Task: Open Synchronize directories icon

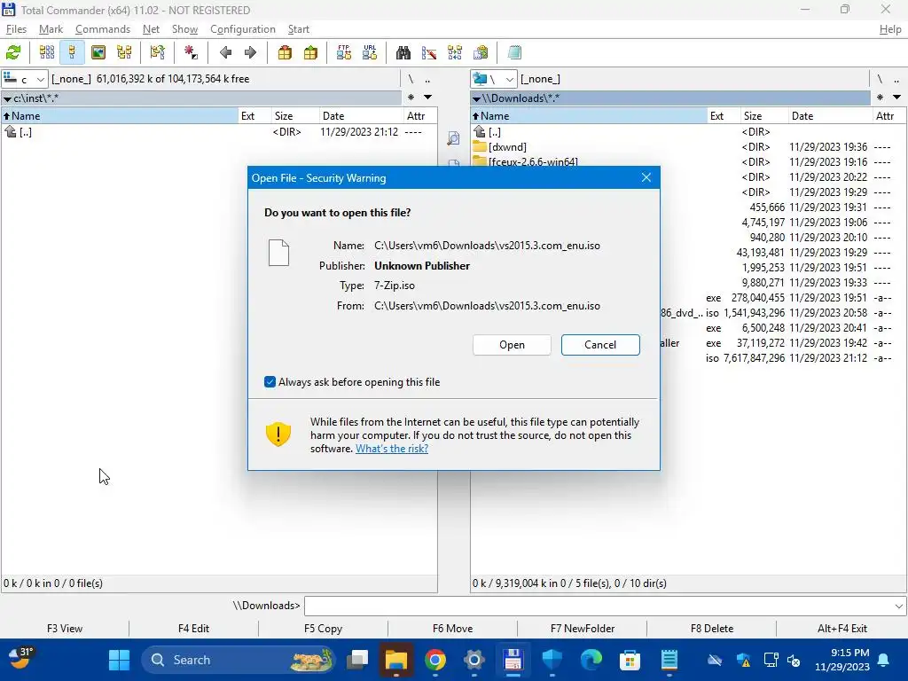Action: (455, 52)
